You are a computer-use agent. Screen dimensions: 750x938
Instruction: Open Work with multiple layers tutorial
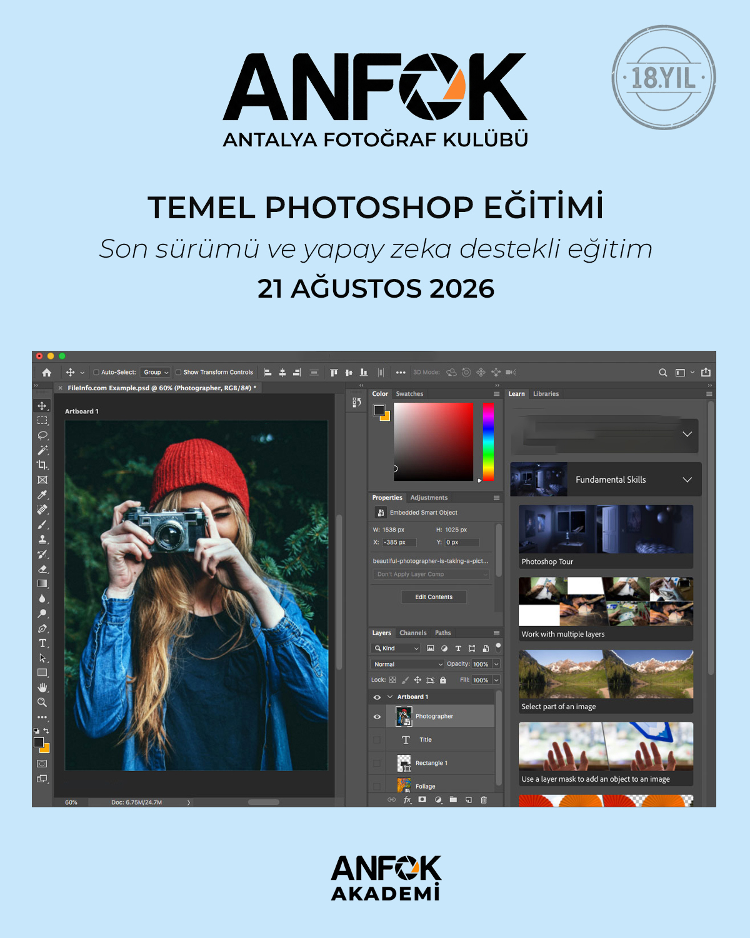(606, 609)
